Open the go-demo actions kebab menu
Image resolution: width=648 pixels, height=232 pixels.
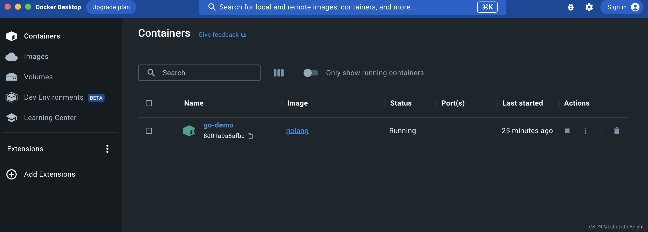pos(585,131)
